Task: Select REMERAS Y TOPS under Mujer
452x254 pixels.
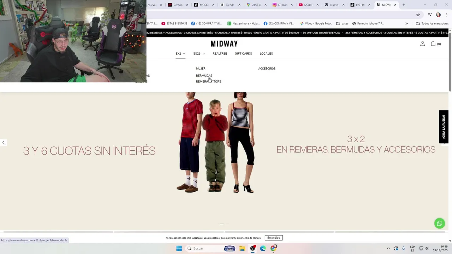Action: click(208, 81)
